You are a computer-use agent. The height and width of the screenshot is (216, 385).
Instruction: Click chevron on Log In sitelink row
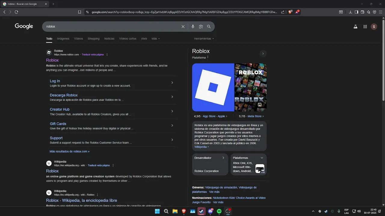coord(172,83)
